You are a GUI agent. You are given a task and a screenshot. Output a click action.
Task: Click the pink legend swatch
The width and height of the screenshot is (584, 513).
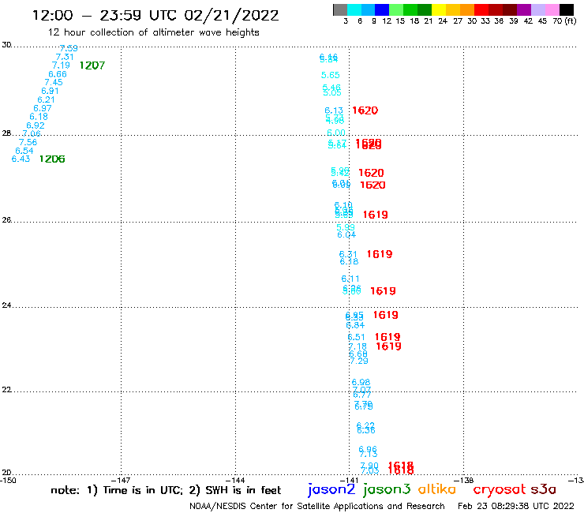pos(552,9)
